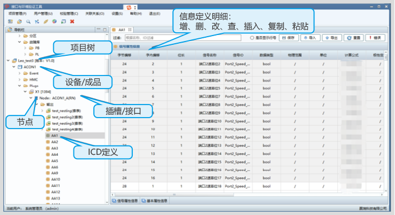Viewport: 395px width, 215px height.
Task: Toggle the 是否显示行号 radio button
Action: click(252, 38)
